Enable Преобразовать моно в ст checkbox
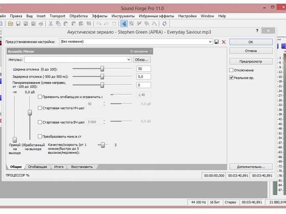286x214 pixels. tap(40, 136)
